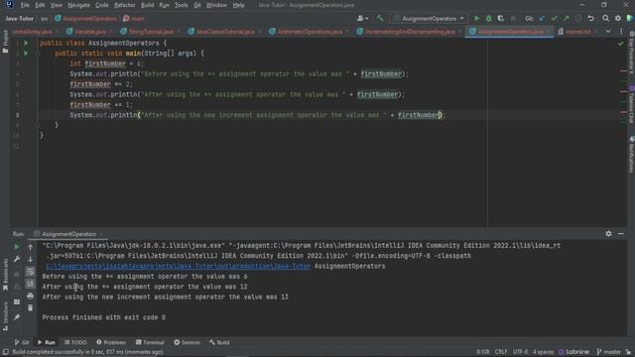635x357 pixels.
Task: Show Git history clock icon
Action: click(x=578, y=19)
